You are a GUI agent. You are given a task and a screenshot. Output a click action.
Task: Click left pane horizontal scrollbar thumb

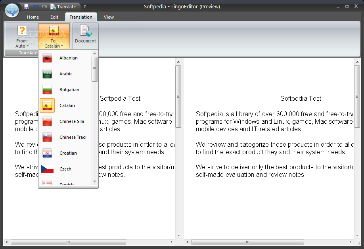[68, 242]
